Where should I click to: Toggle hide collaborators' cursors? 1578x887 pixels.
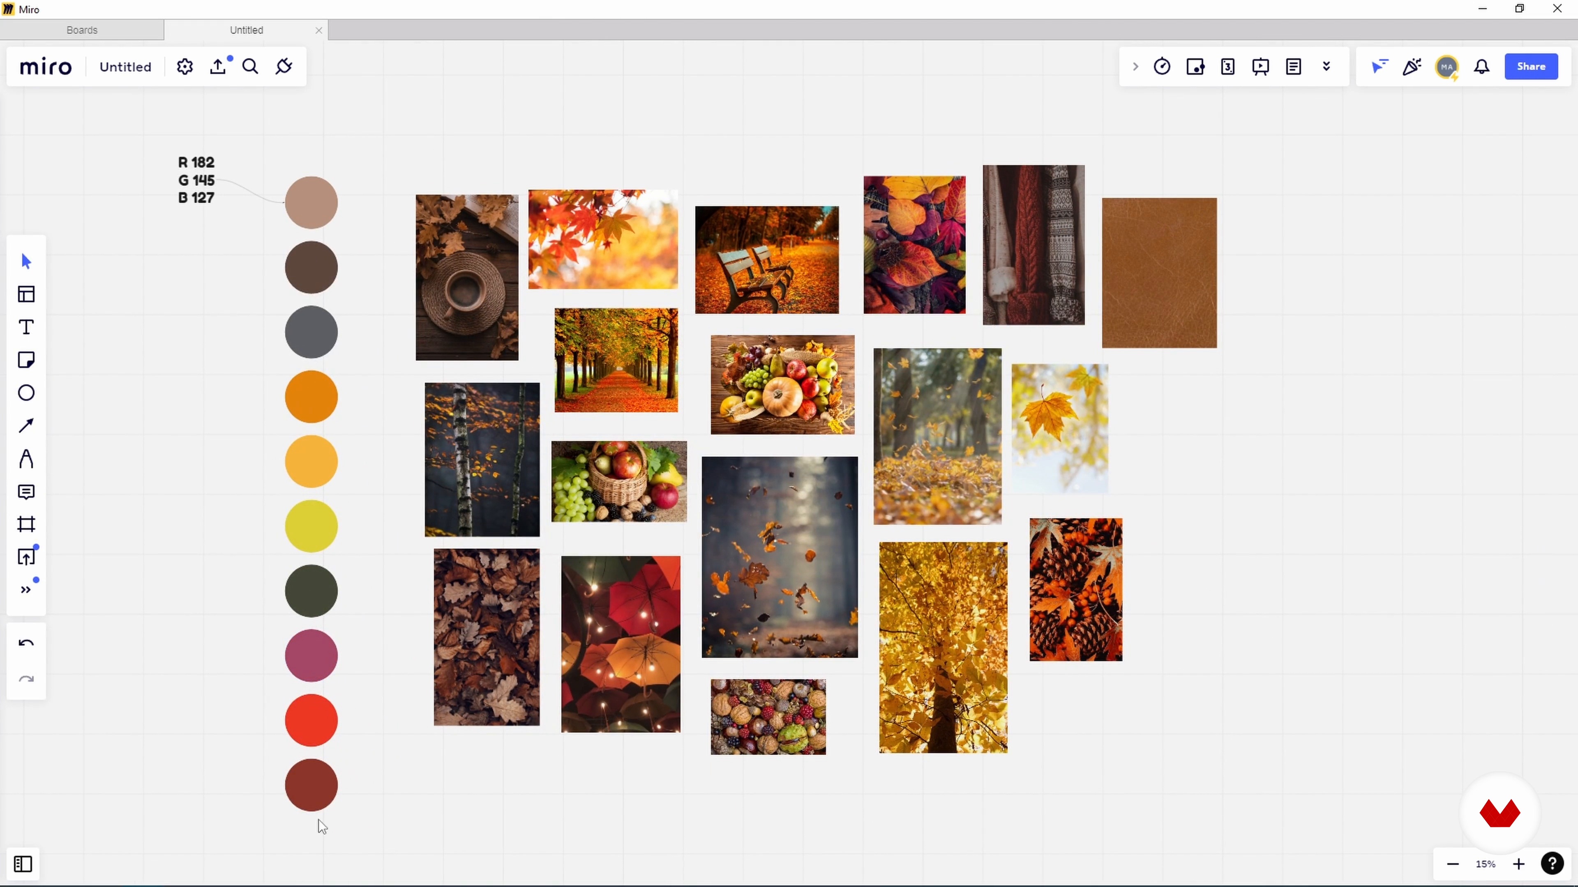[x=1379, y=66]
